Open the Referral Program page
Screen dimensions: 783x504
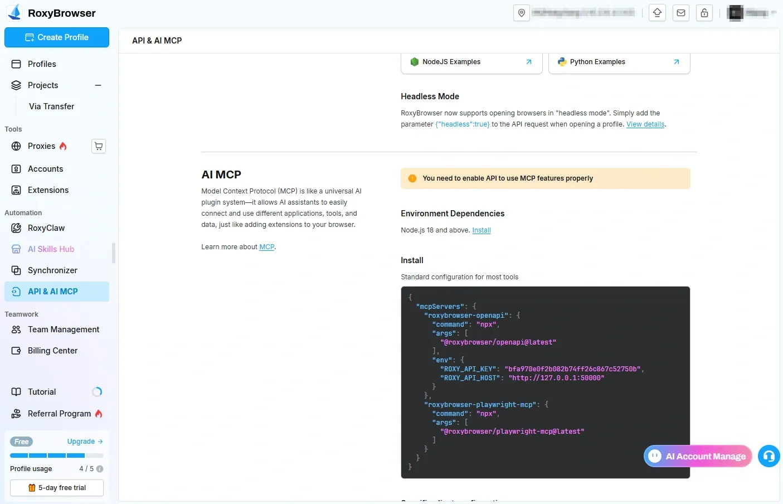(57, 414)
